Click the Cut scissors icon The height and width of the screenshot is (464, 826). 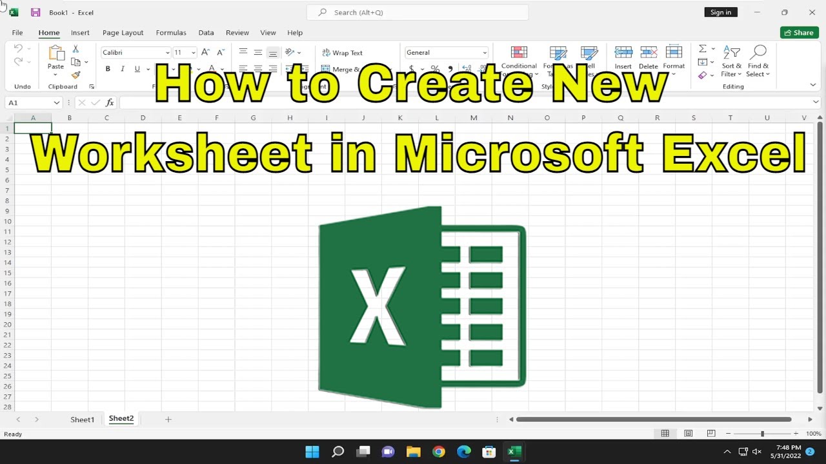click(x=76, y=49)
